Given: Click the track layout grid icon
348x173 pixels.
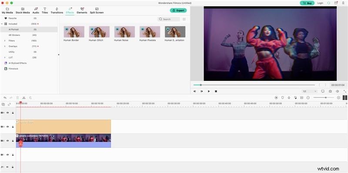Looking at the screenshot, I should 345,98.
